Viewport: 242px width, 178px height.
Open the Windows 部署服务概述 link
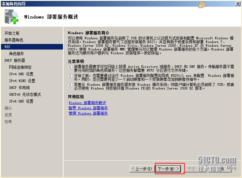pos(87,103)
